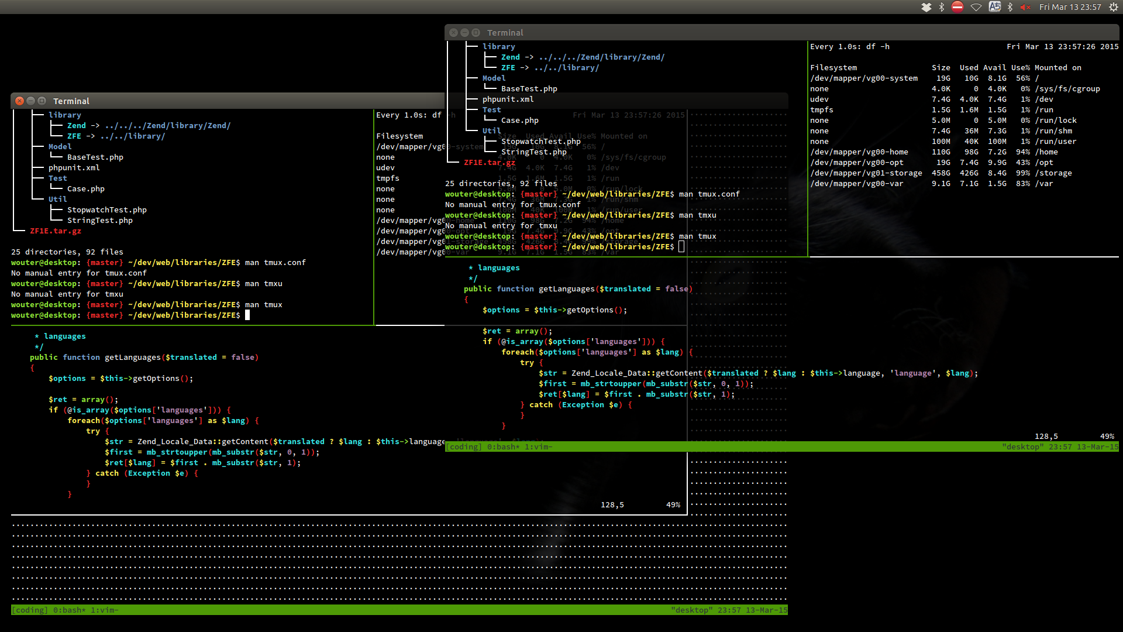Click Case.php in left window tree
This screenshot has width=1123, height=632.
click(x=86, y=189)
